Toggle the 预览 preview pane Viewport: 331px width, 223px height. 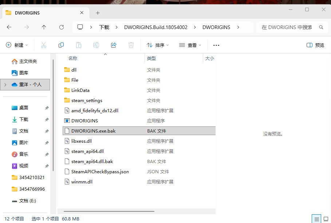[315, 45]
